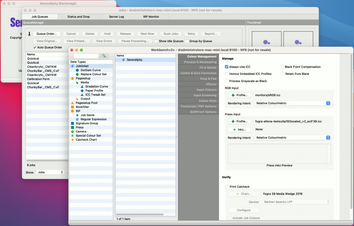This screenshot has width=354, height=226.
Task: Open the Device dropdown showing Barbieri Spectro LFP
Action: tap(328, 201)
